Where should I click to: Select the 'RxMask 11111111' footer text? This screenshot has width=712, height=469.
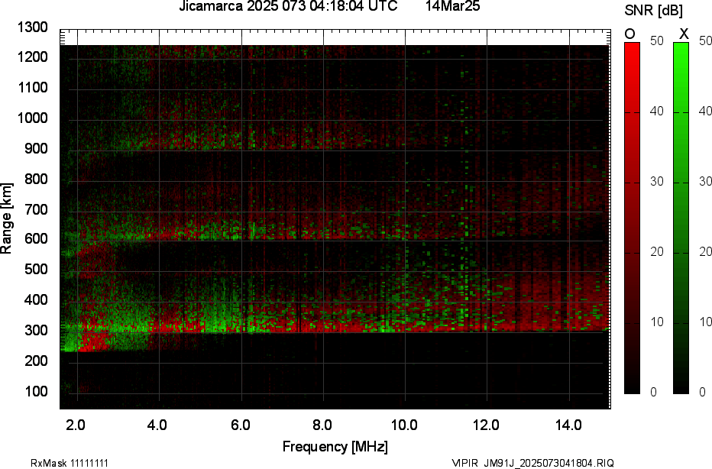click(x=70, y=463)
